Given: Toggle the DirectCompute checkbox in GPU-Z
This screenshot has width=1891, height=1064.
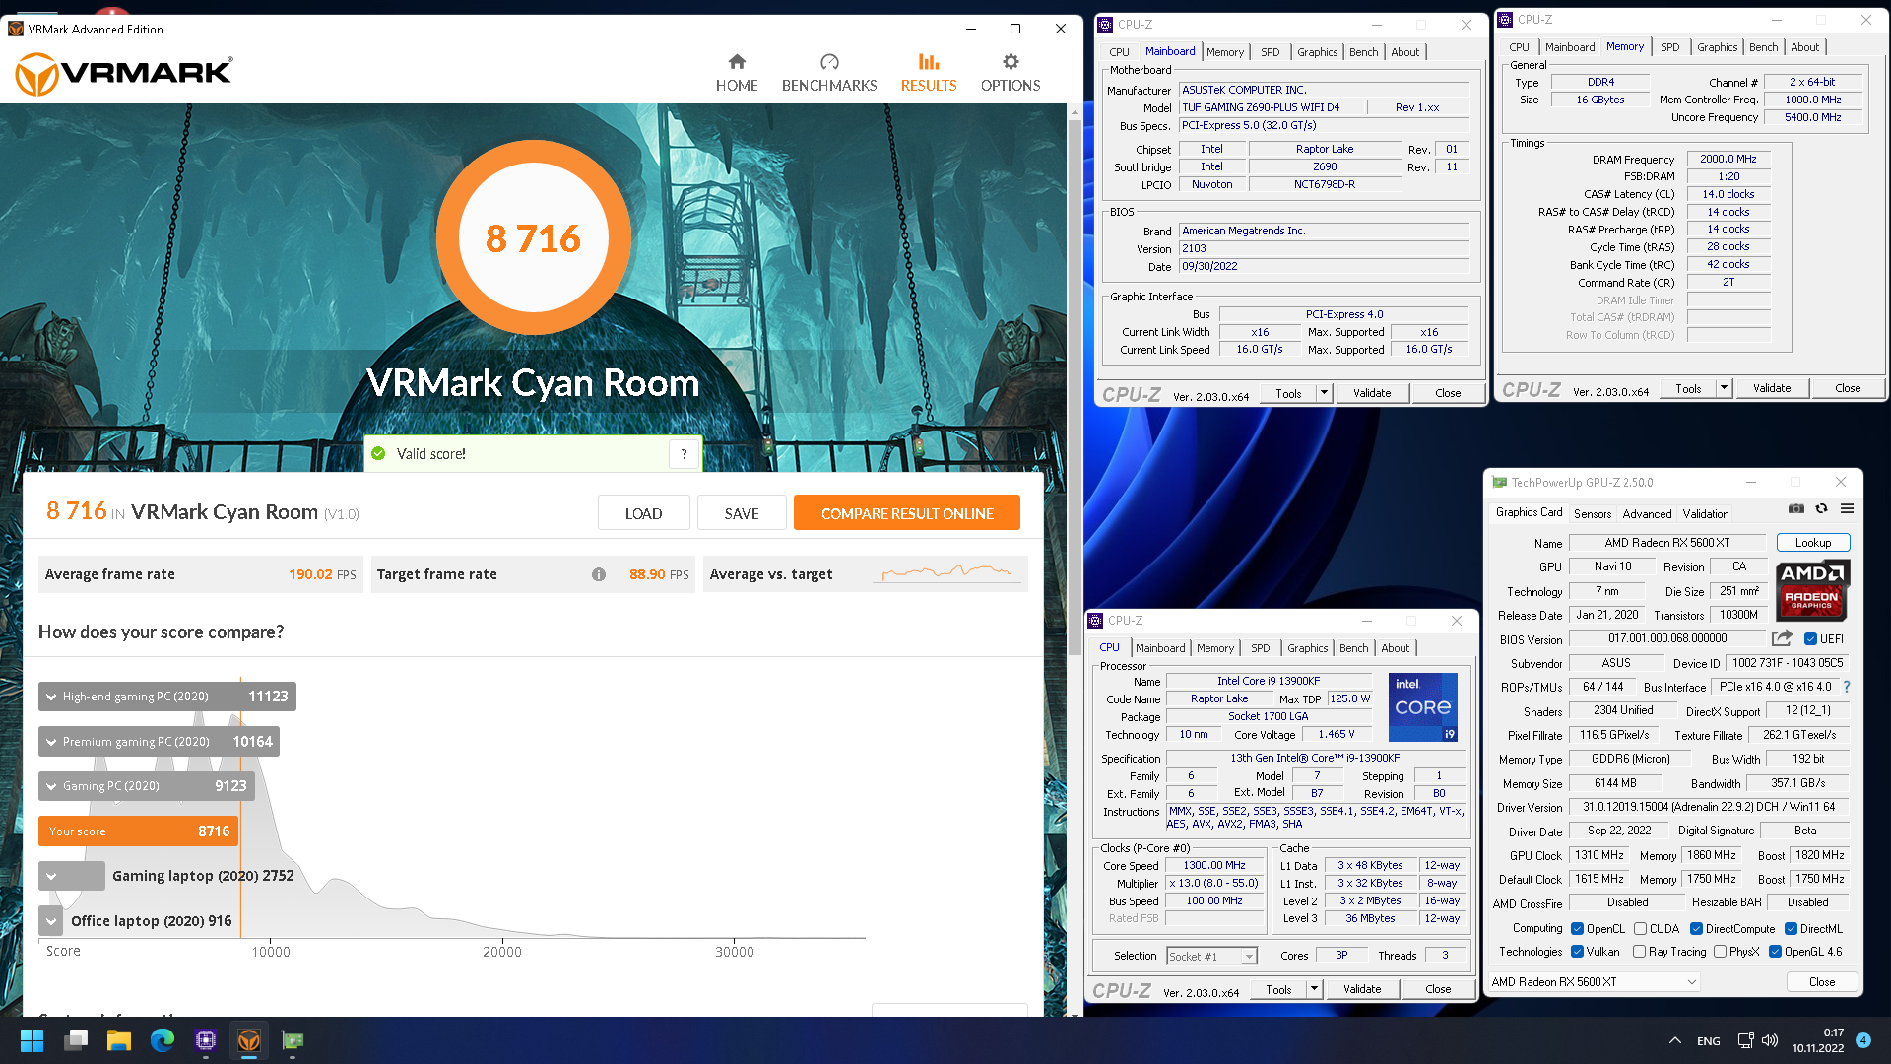Looking at the screenshot, I should (1697, 929).
